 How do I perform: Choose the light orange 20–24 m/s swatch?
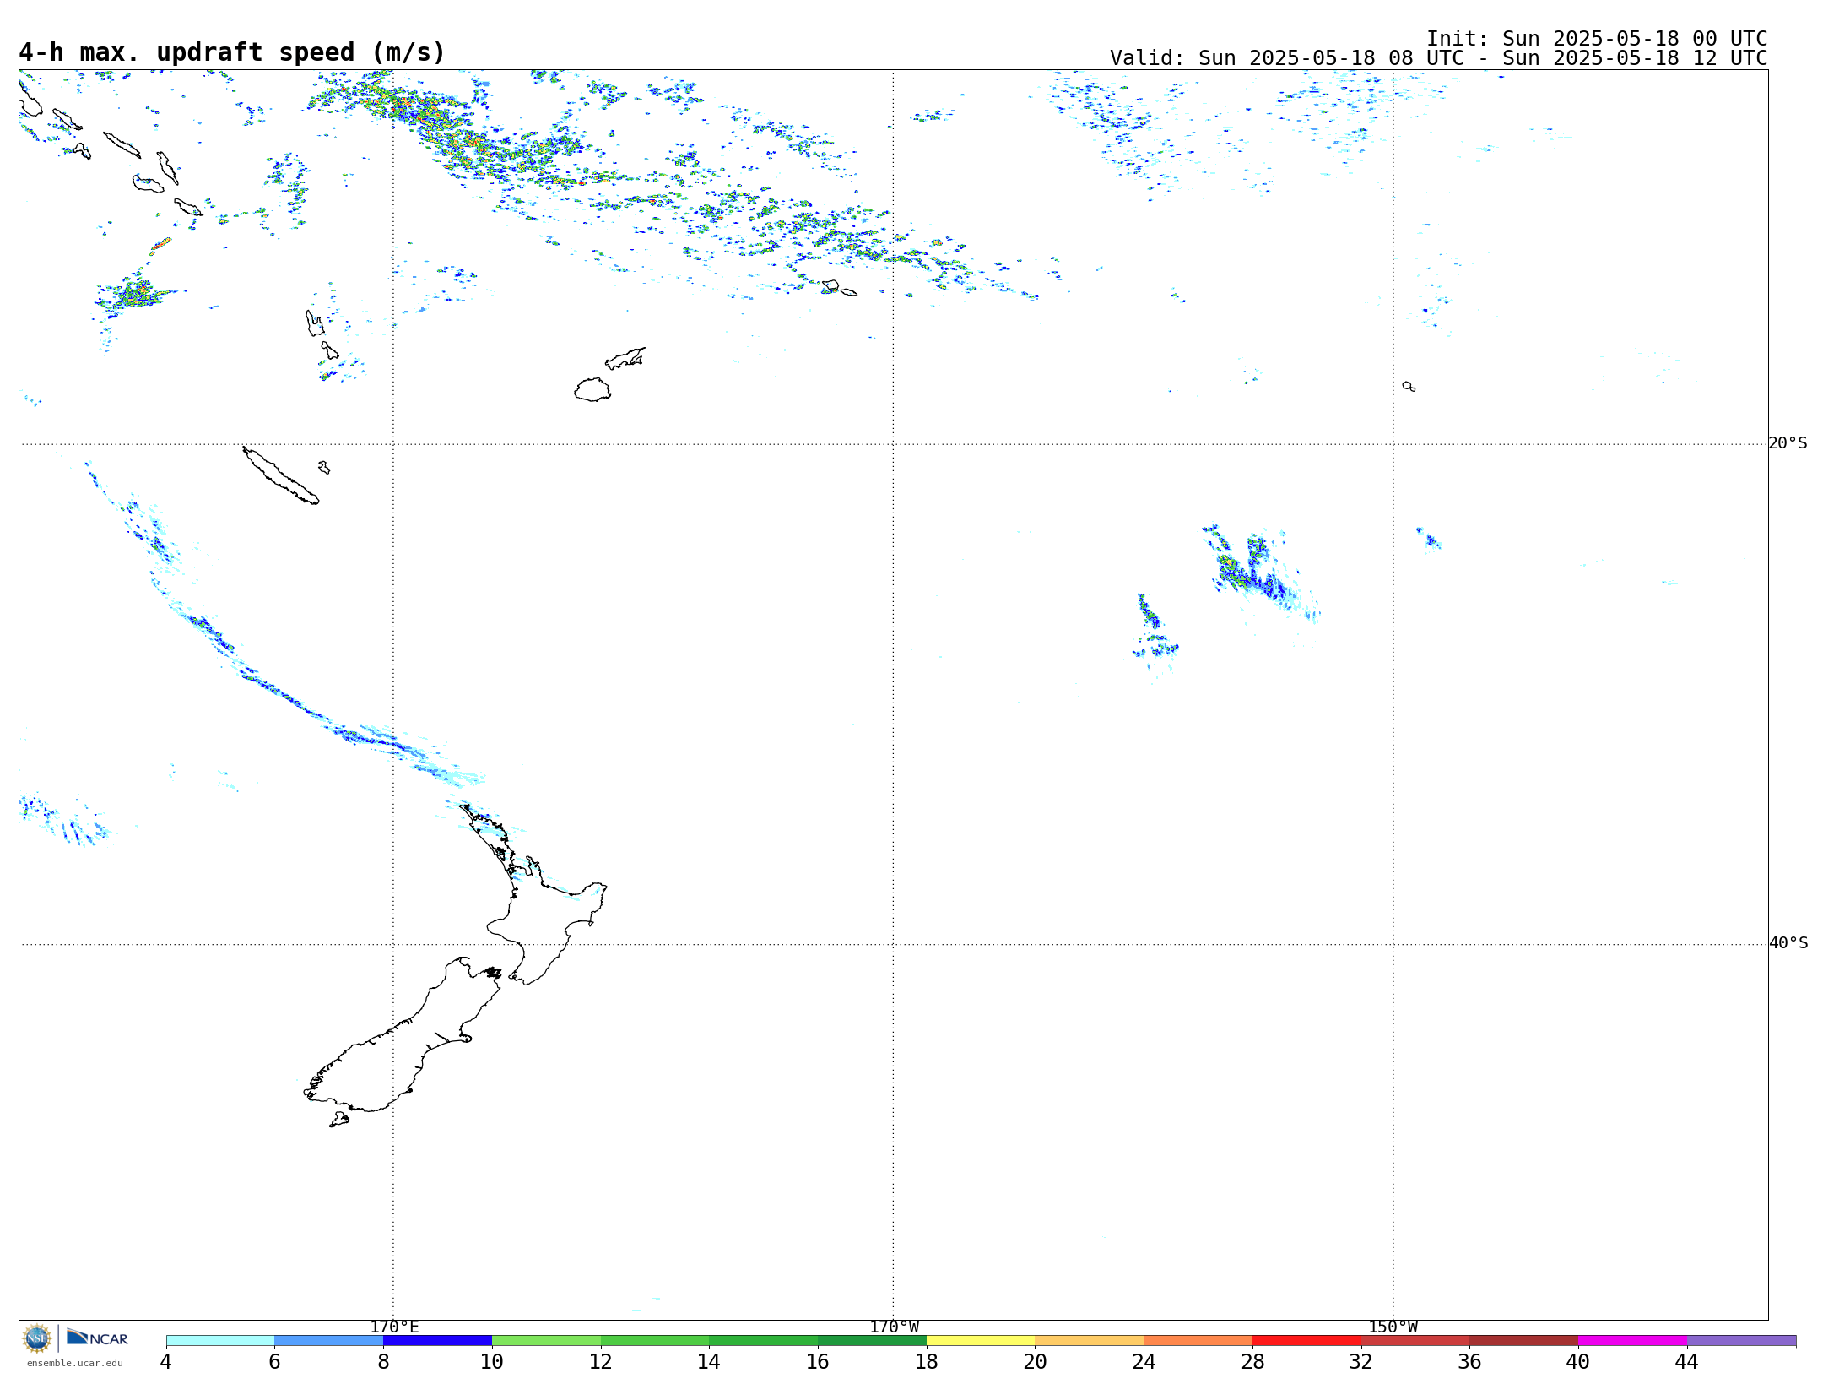[x=1090, y=1341]
